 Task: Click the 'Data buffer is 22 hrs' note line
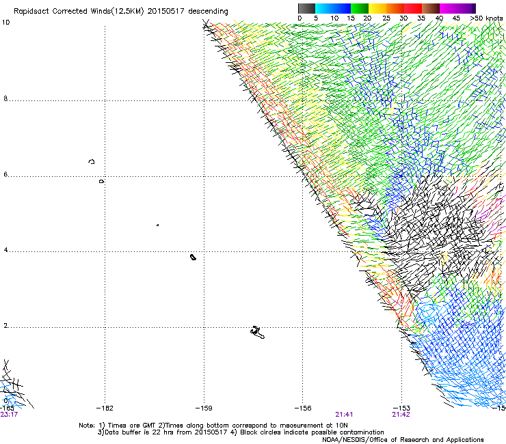pyautogui.click(x=241, y=432)
